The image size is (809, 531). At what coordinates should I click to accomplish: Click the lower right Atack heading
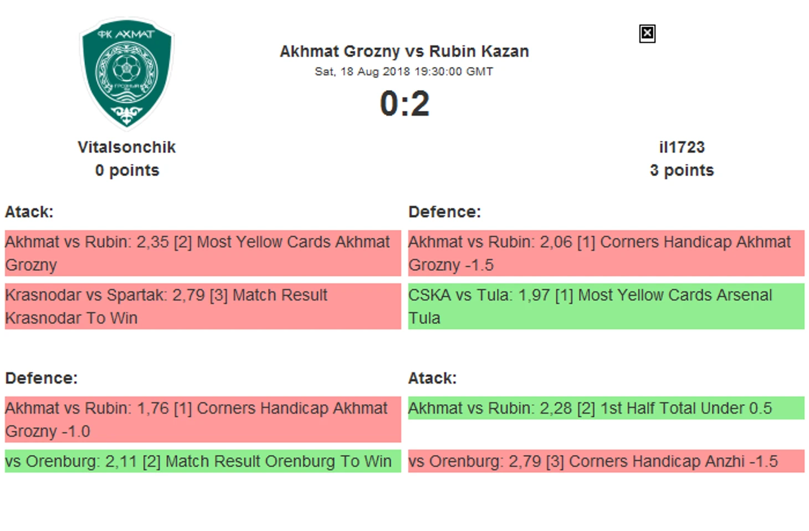coord(432,378)
